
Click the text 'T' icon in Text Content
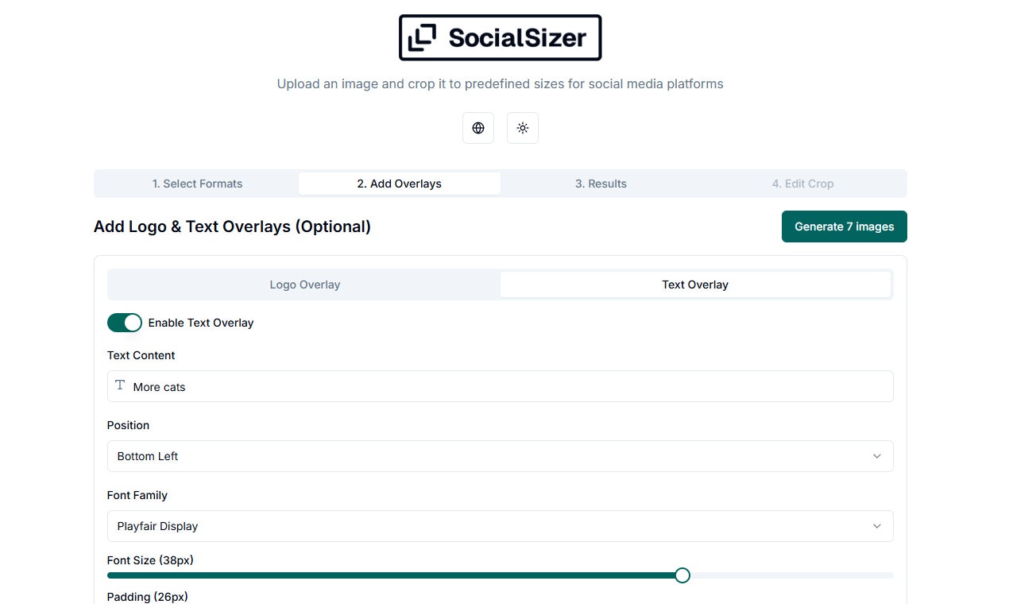120,385
